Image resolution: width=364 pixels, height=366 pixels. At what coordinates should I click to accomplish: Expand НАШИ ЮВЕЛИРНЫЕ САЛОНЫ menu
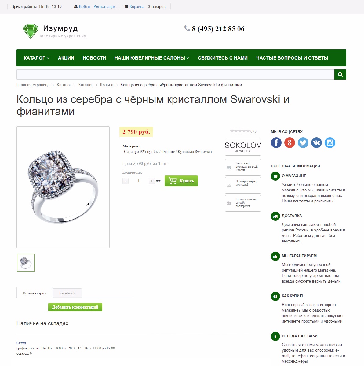click(152, 58)
